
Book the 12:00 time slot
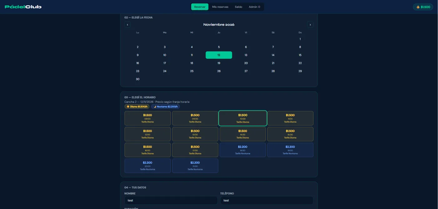(x=148, y=134)
